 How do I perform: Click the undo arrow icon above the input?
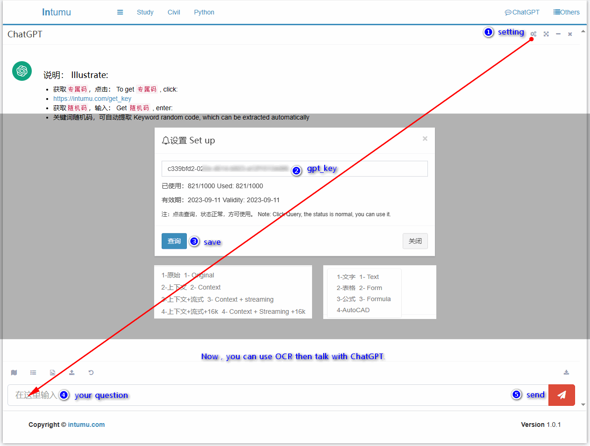(x=91, y=373)
